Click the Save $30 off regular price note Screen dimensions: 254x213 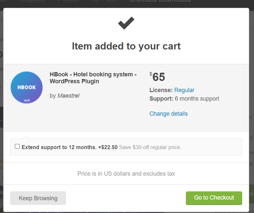click(x=150, y=147)
